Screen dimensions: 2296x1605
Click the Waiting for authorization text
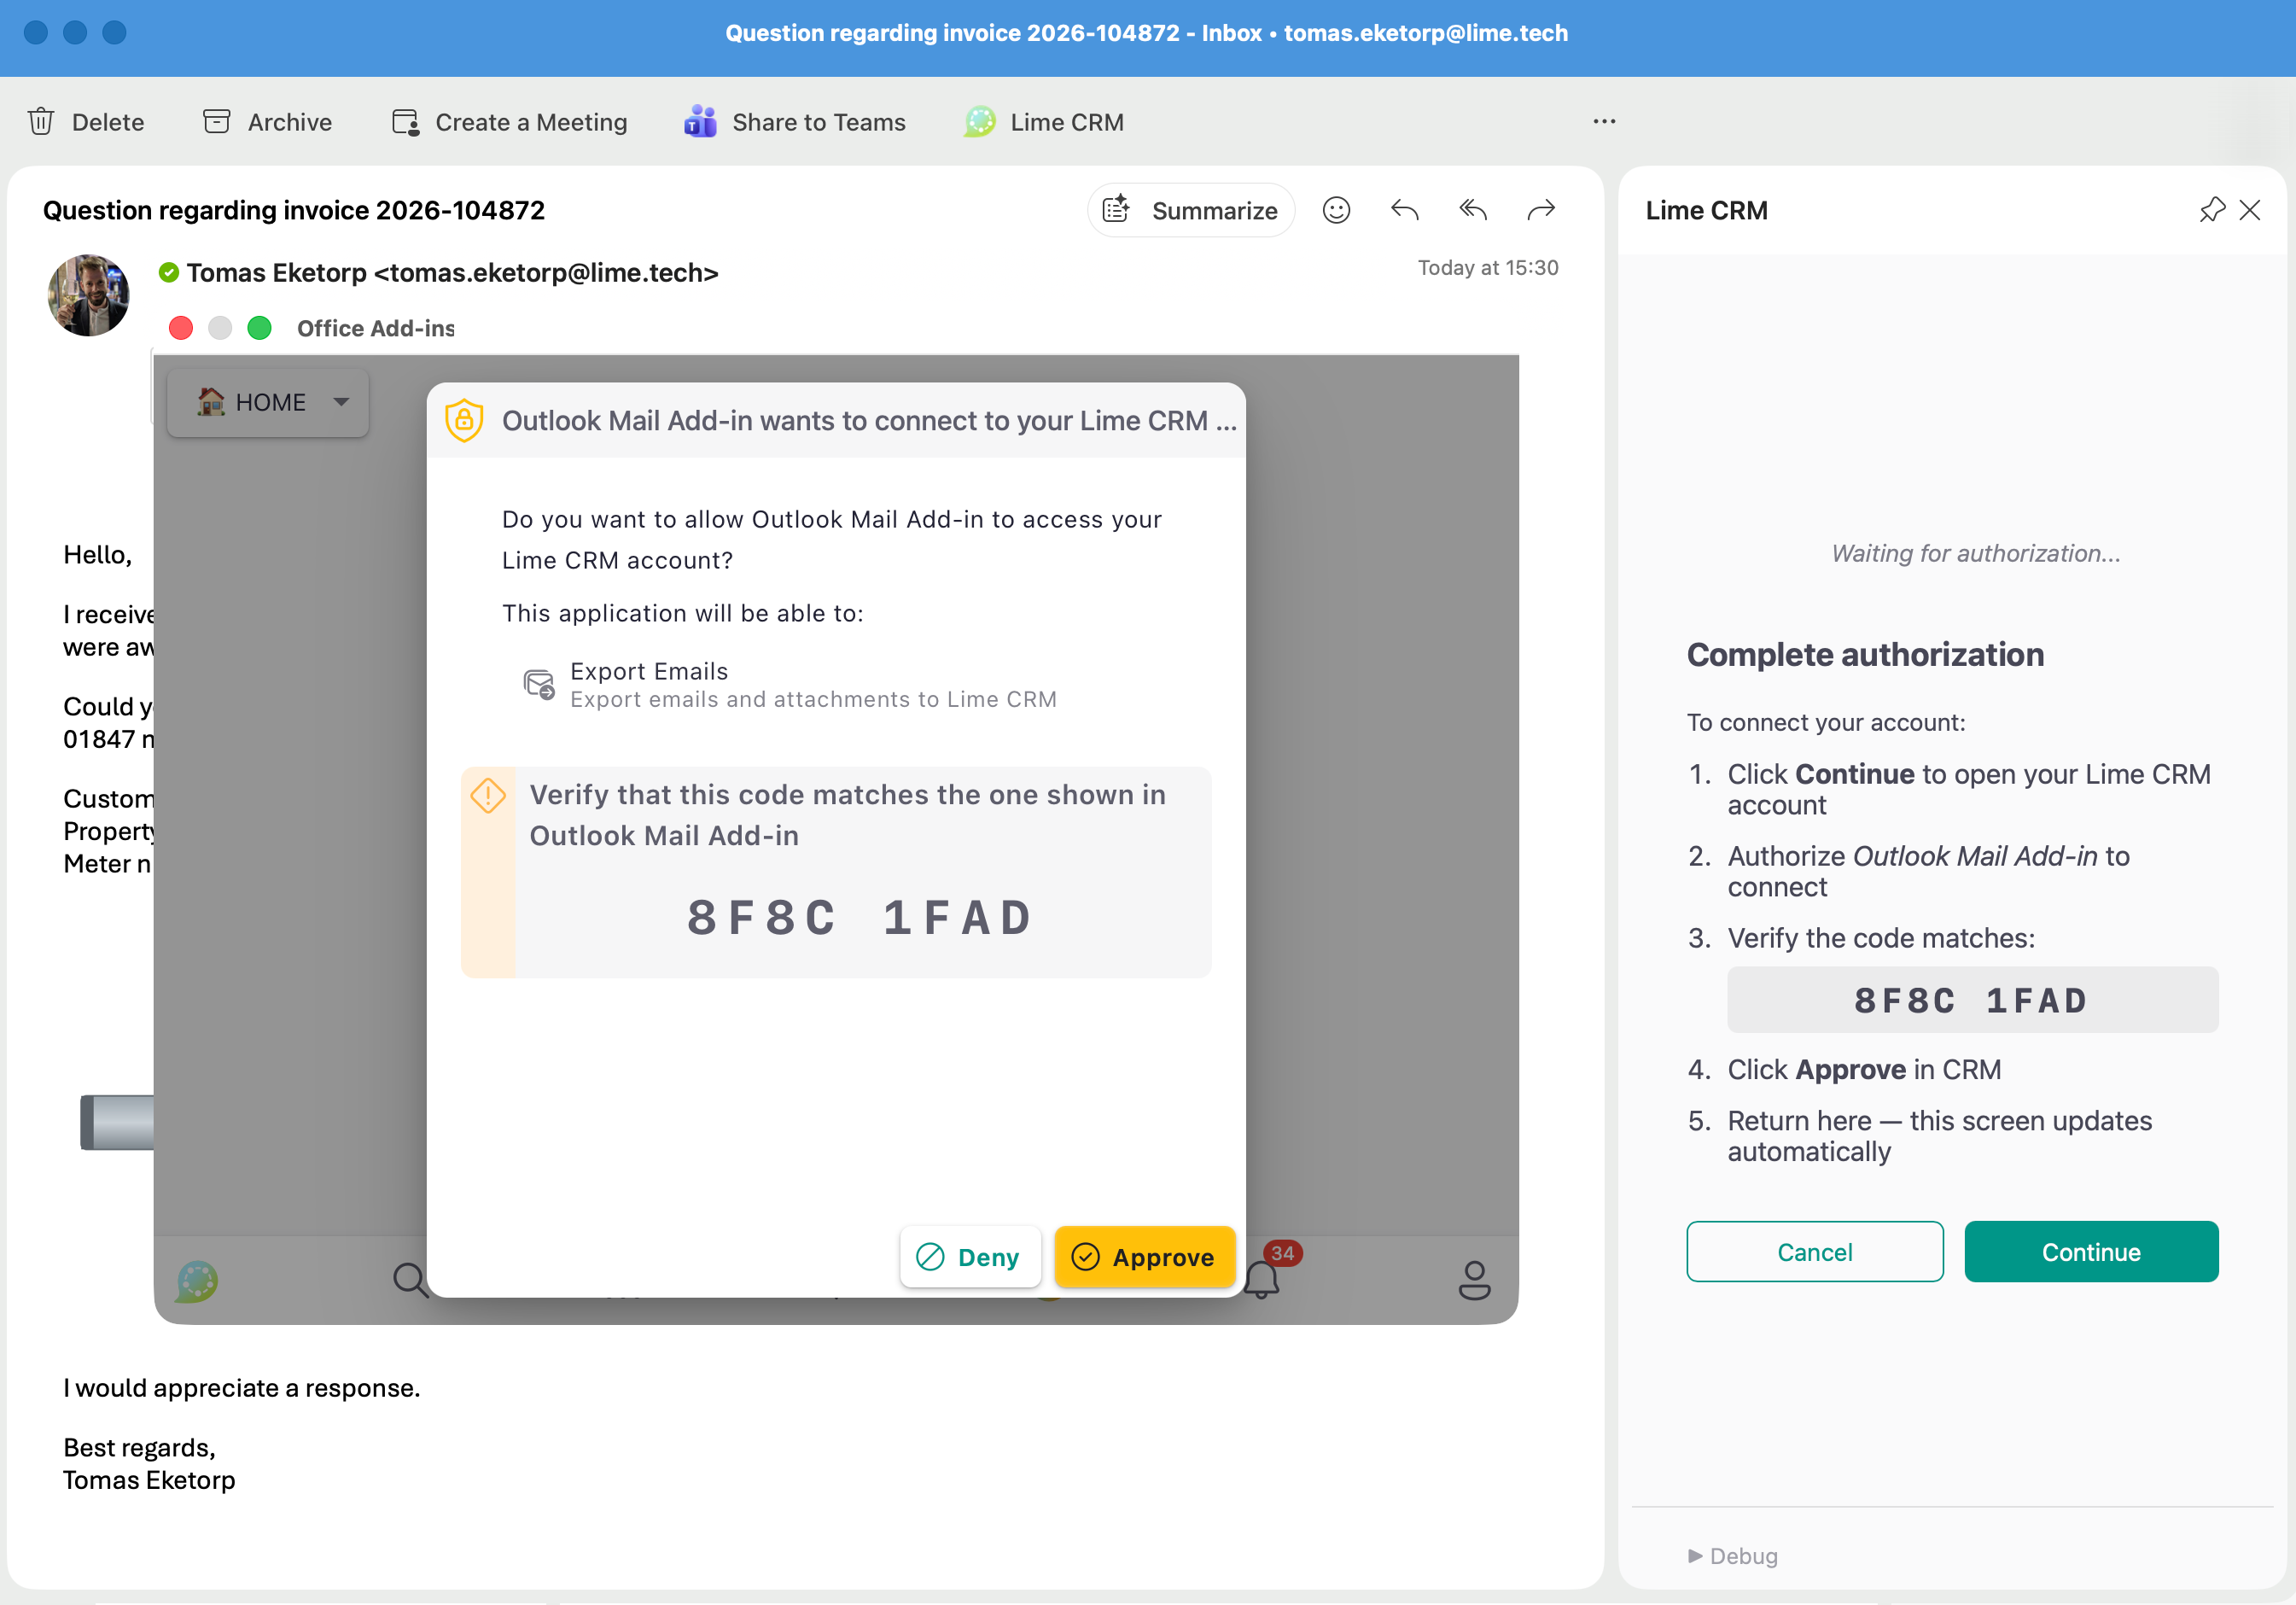coord(1975,553)
